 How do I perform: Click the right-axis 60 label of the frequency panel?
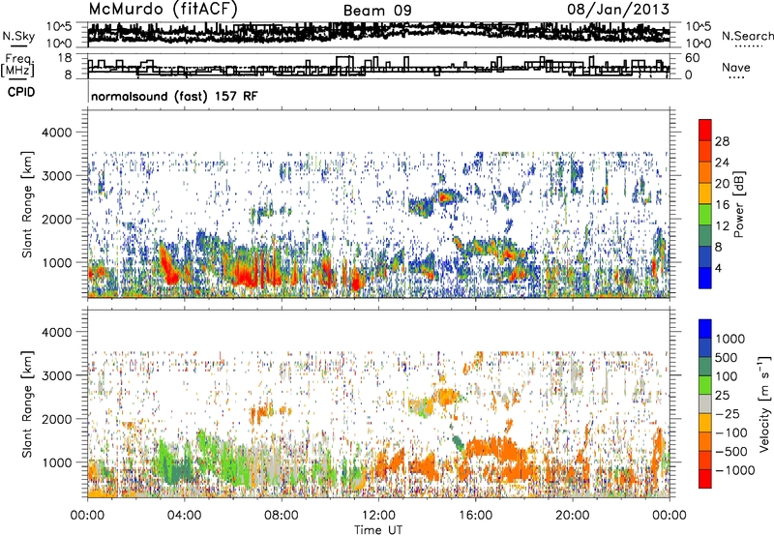[x=693, y=58]
